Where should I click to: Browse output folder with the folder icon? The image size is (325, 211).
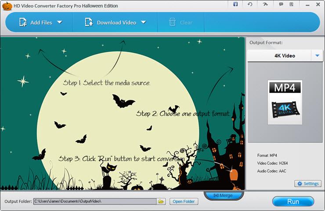161,201
